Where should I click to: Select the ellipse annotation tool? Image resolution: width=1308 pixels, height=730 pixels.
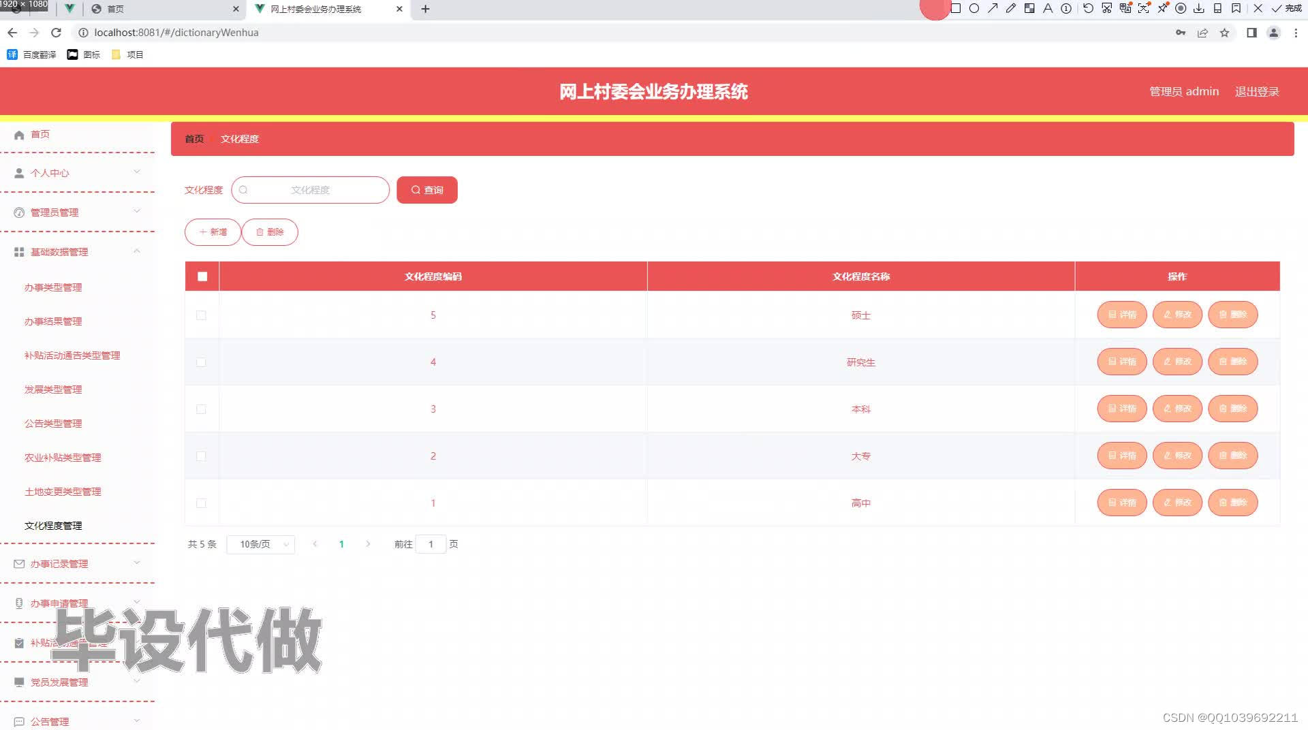pos(974,9)
